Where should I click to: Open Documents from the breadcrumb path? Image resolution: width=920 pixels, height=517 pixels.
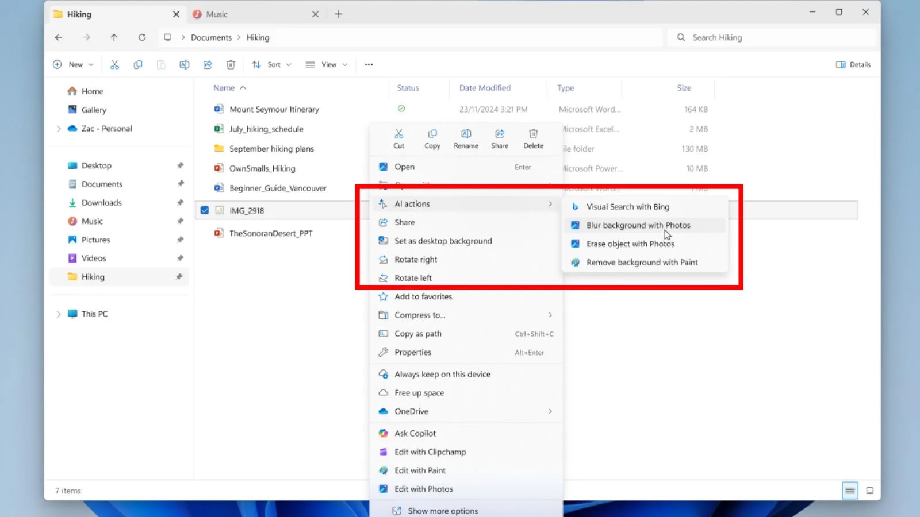pyautogui.click(x=210, y=37)
